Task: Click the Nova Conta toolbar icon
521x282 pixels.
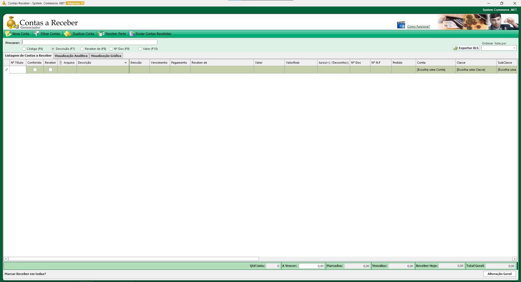Action: (x=8, y=34)
